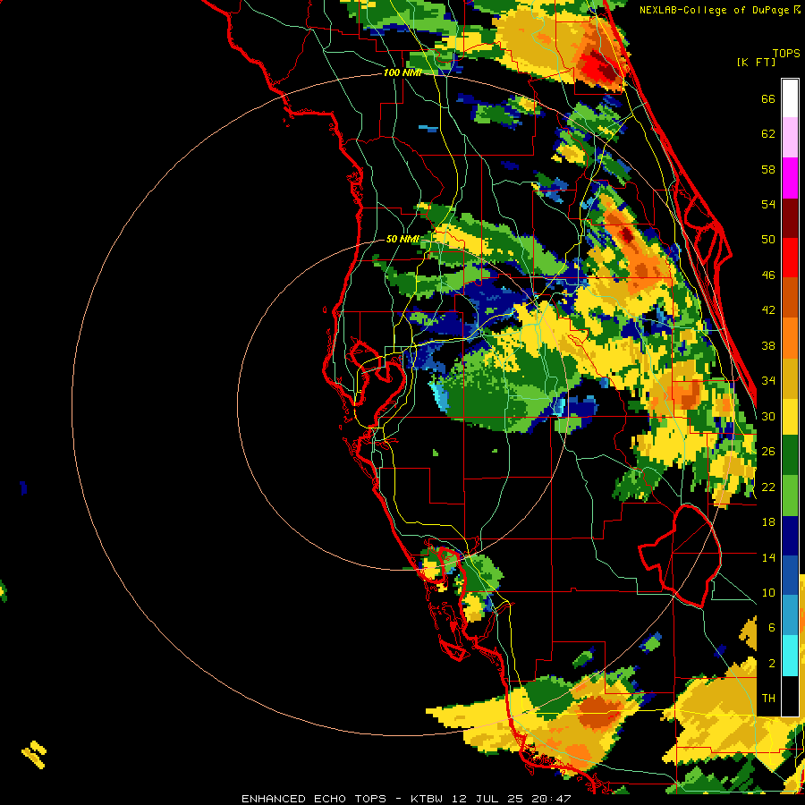Click the TH legend label

tap(768, 699)
